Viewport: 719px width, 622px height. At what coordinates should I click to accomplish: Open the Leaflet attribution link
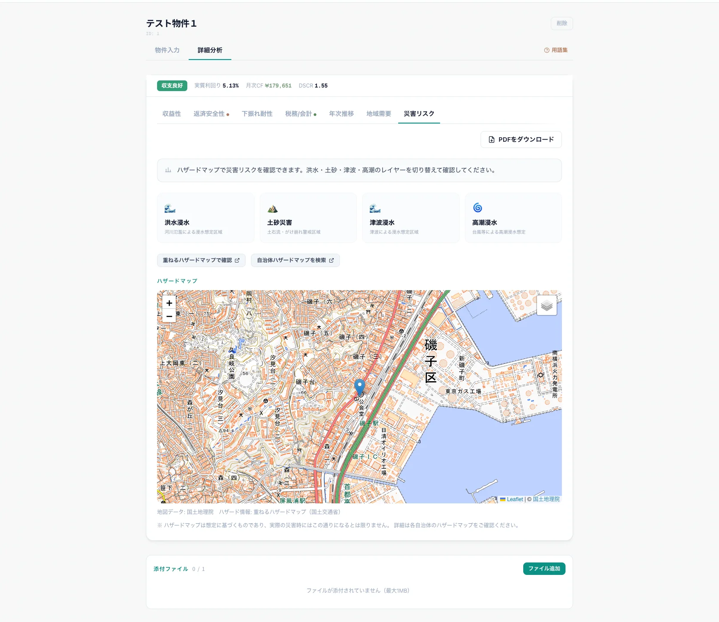514,499
